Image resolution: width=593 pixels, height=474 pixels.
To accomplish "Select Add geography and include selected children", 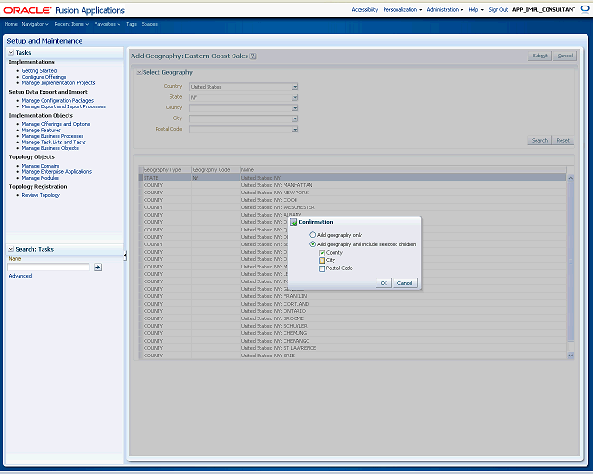I will (x=313, y=244).
